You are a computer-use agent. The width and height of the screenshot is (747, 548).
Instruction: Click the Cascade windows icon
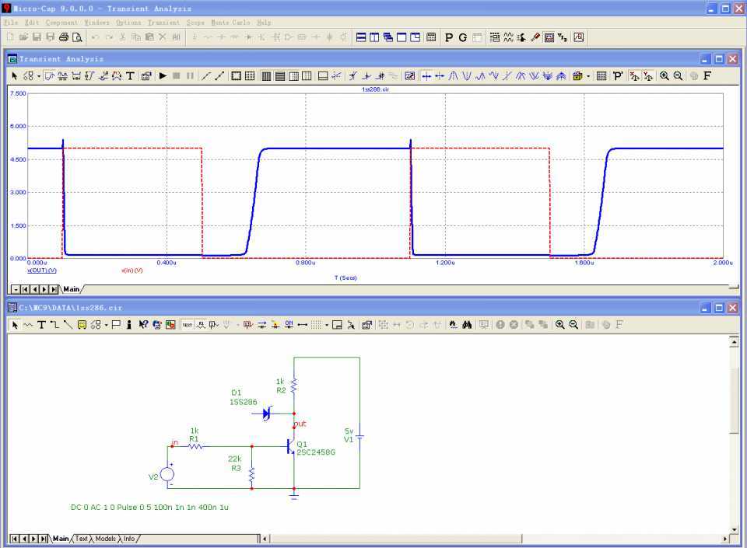tap(388, 37)
